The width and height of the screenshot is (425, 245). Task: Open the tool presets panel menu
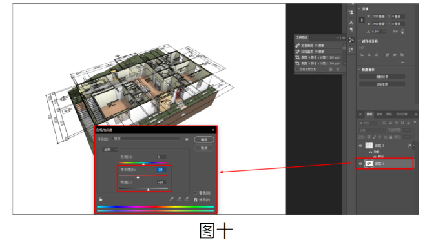[x=344, y=37]
